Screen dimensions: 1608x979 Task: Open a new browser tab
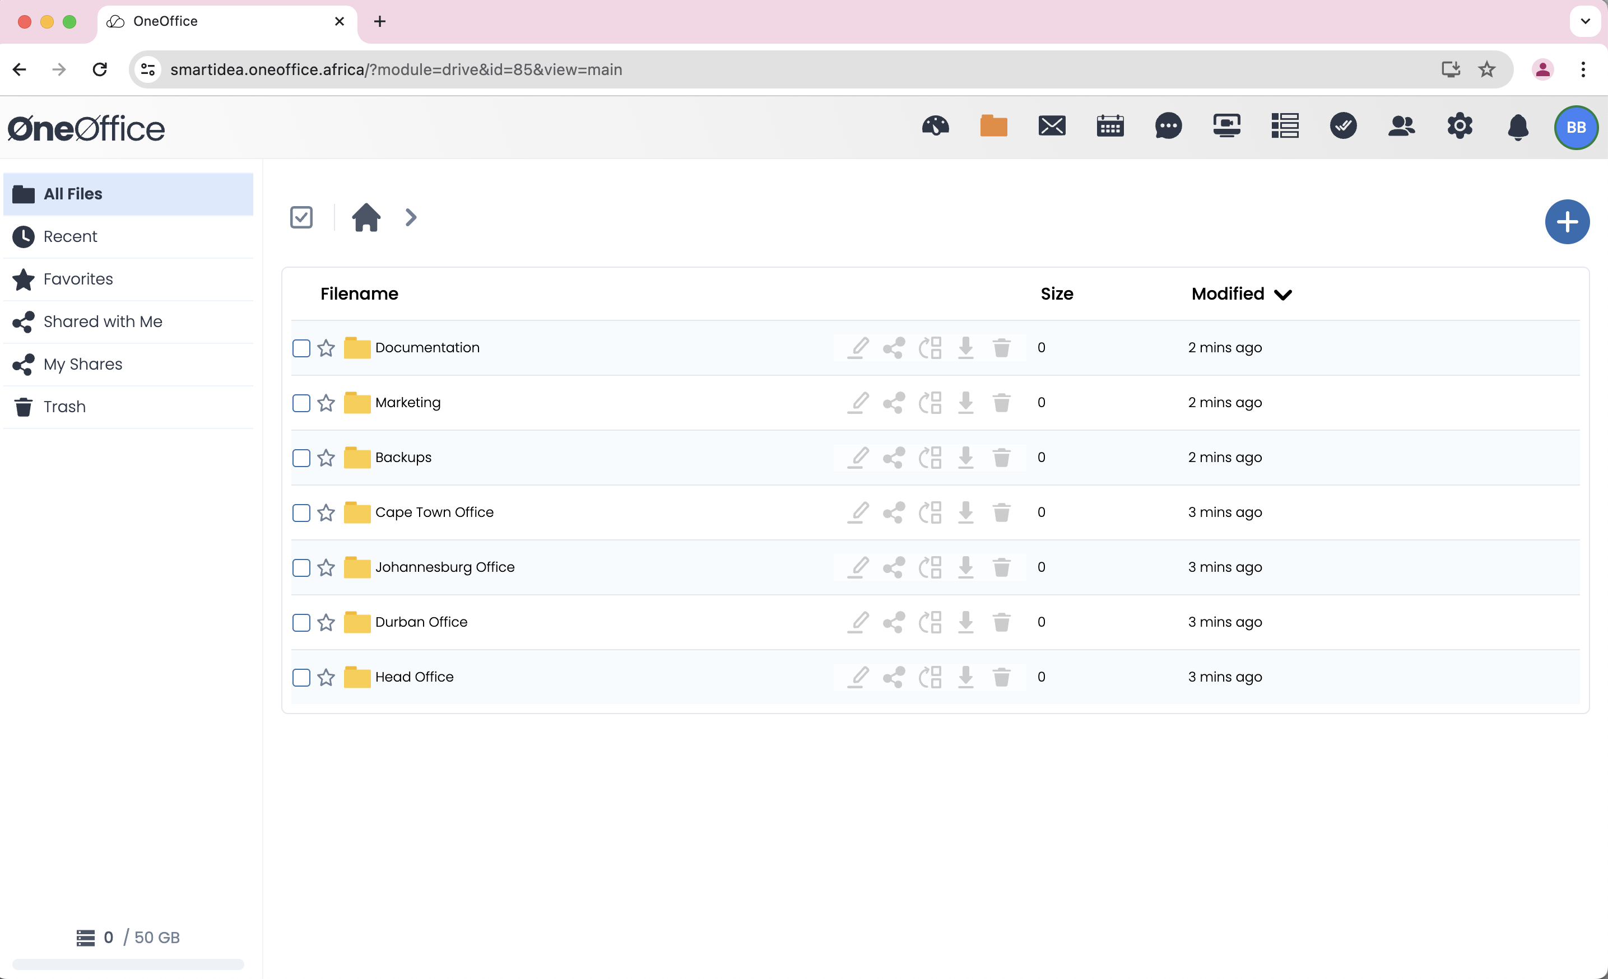point(380,21)
